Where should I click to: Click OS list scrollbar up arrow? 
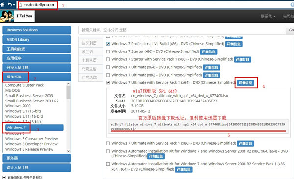pyautogui.click(x=68, y=84)
